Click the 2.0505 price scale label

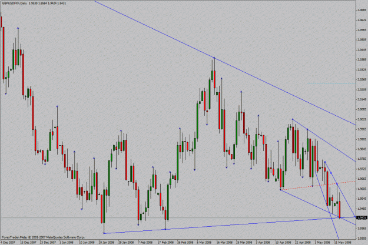tap(362, 40)
